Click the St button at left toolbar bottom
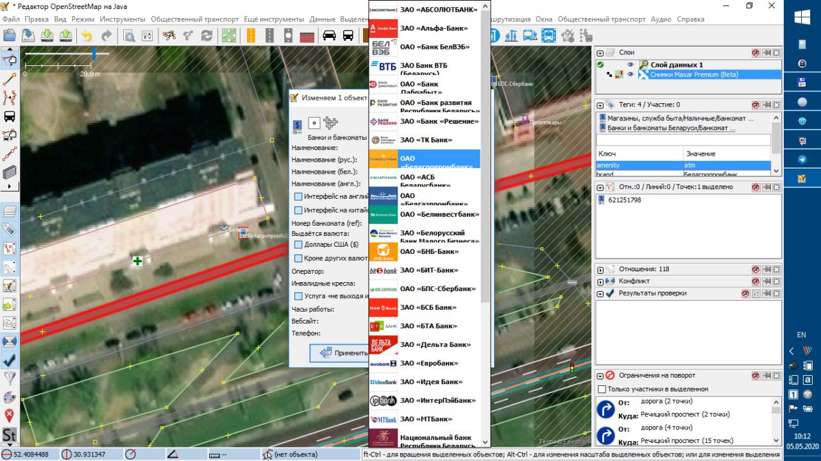This screenshot has width=821, height=461. click(x=10, y=435)
